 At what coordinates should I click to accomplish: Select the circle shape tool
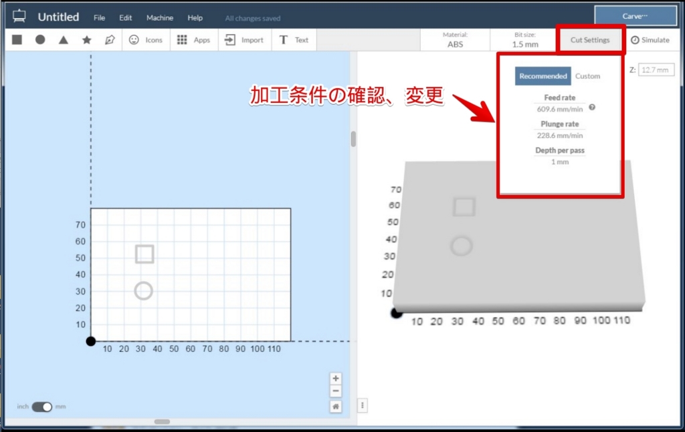pos(40,39)
